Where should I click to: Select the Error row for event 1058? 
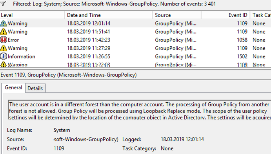[136, 40]
